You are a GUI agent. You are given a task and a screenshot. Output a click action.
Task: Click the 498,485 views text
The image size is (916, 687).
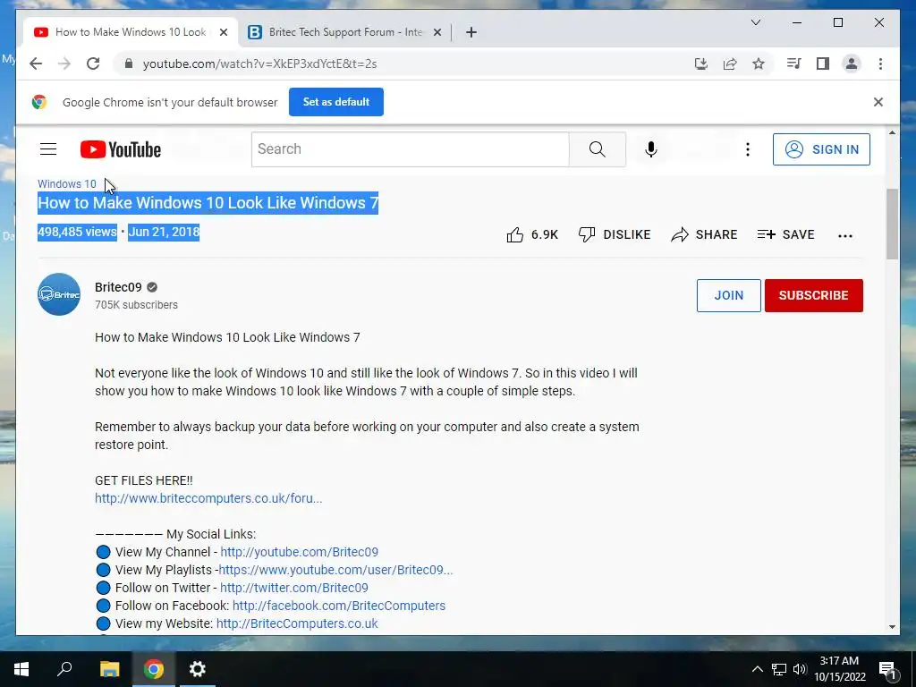[x=77, y=232]
